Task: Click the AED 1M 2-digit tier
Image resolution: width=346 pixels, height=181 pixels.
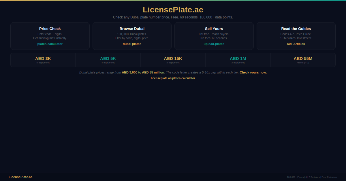Action: pos(238,60)
